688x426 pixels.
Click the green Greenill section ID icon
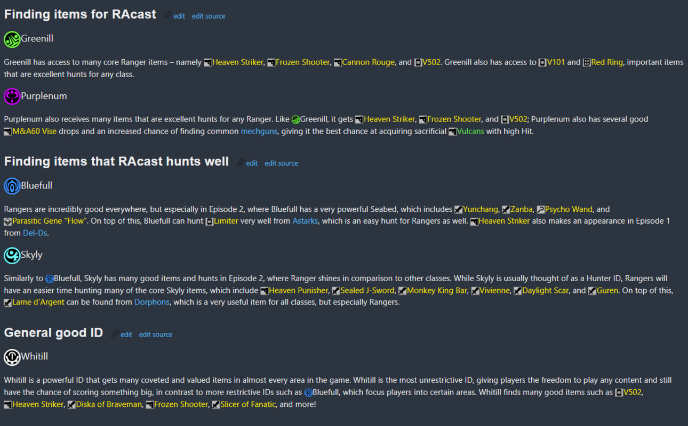coord(12,39)
